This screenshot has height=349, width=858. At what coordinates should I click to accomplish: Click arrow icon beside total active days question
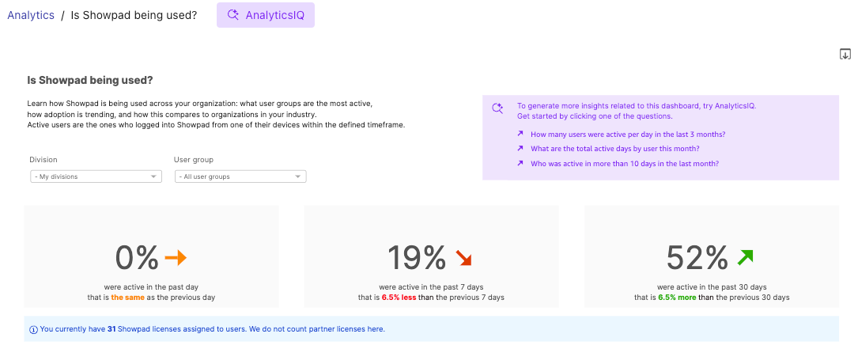(520, 149)
